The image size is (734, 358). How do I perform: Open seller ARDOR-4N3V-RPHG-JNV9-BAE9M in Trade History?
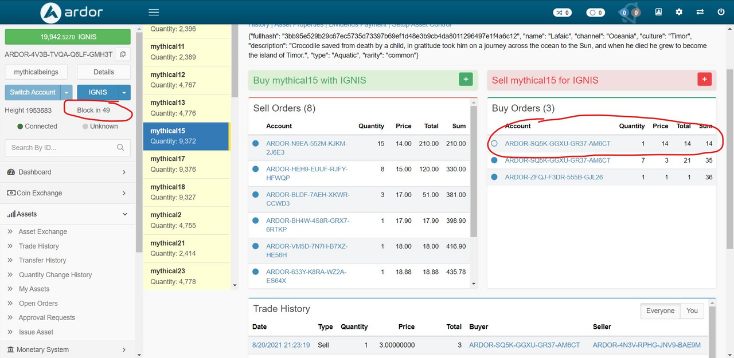(x=647, y=345)
